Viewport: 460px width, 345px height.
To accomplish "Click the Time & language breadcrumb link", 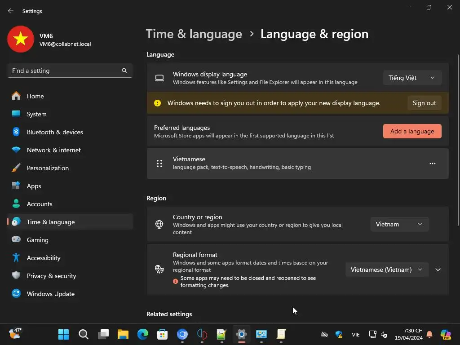I will coord(194,34).
